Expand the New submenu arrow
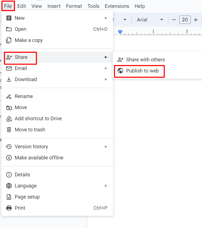202x228 pixels. (106, 18)
